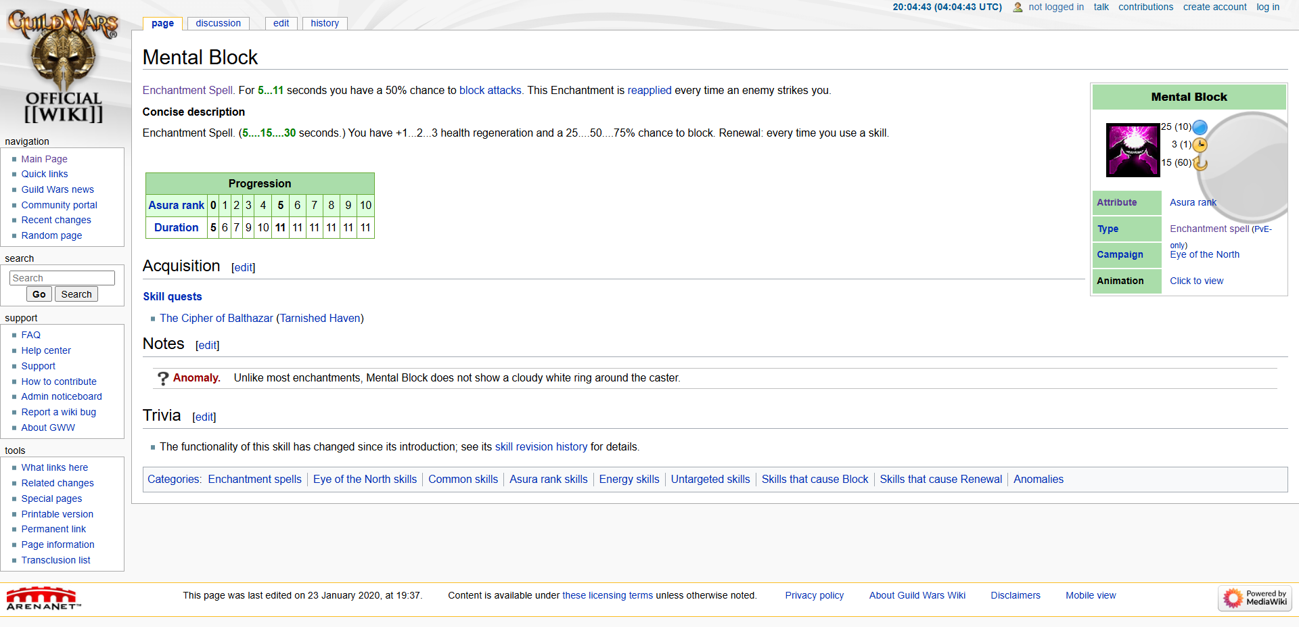Open Transclusion list
The height and width of the screenshot is (627, 1299).
55,560
